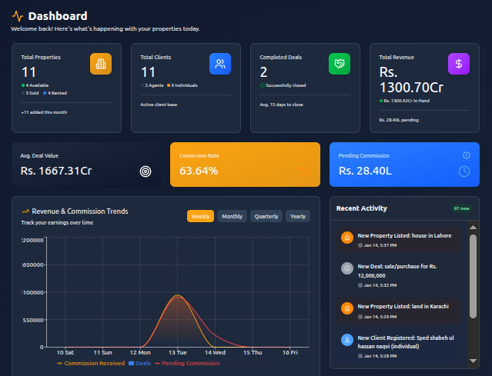The image size is (492, 376).
Task: Click the green handshake icon in Completed Deals
Action: (340, 64)
